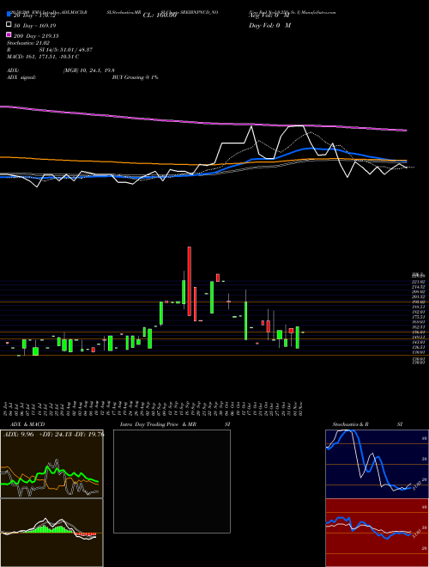
Task: Select the '200 Day - 219.15' legend text
Action: pyautogui.click(x=36, y=36)
